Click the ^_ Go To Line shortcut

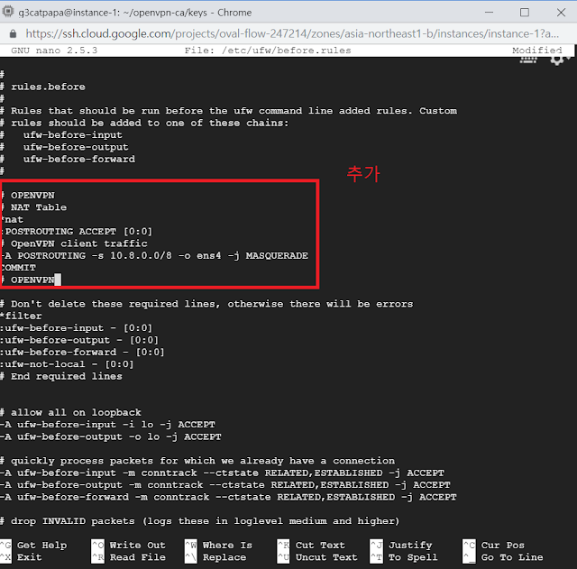[503, 557]
